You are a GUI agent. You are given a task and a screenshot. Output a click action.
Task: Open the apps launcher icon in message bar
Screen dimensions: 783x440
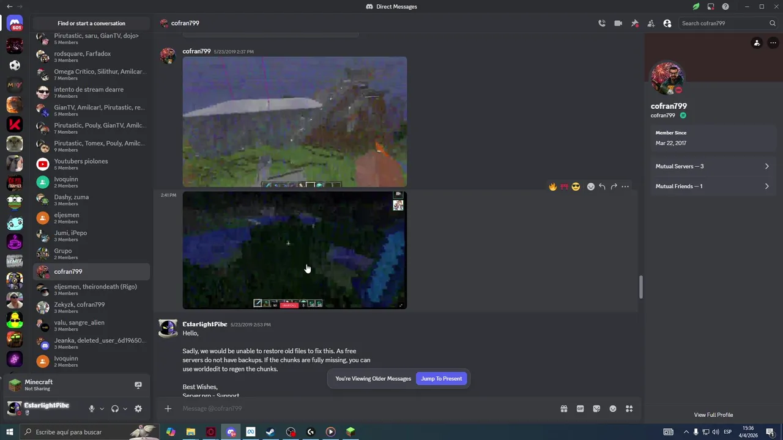(x=629, y=409)
